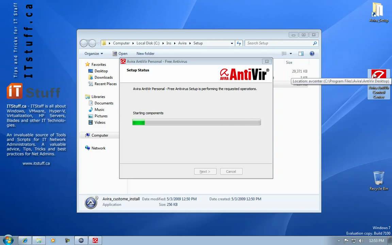Image resolution: width=392 pixels, height=245 pixels.
Task: Launch Internet Explorer from the taskbar
Action: point(25,241)
